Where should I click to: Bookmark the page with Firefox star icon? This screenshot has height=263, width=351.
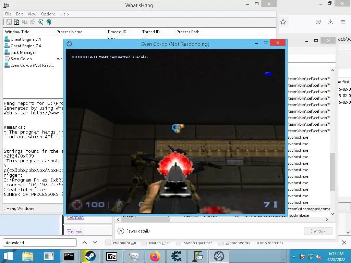[283, 22]
